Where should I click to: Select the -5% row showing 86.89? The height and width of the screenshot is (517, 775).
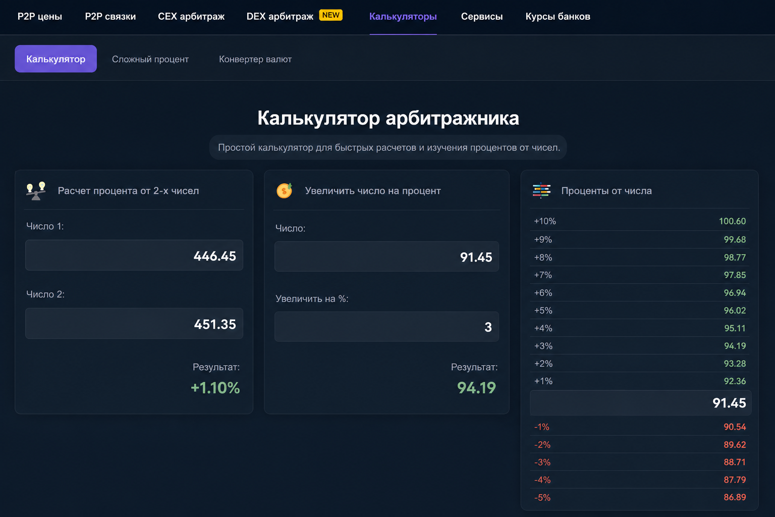640,497
